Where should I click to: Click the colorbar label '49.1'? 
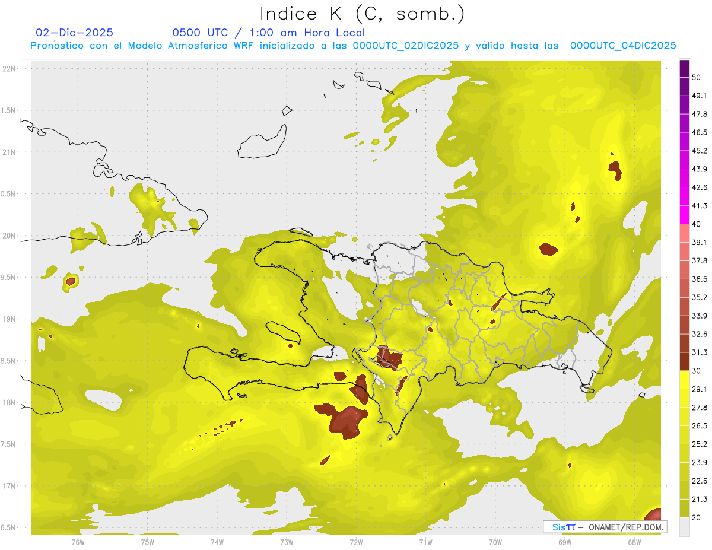700,96
